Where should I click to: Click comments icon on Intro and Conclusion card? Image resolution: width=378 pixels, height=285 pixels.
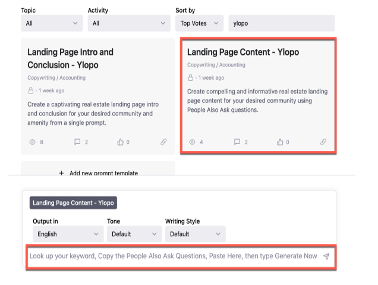pos(77,142)
